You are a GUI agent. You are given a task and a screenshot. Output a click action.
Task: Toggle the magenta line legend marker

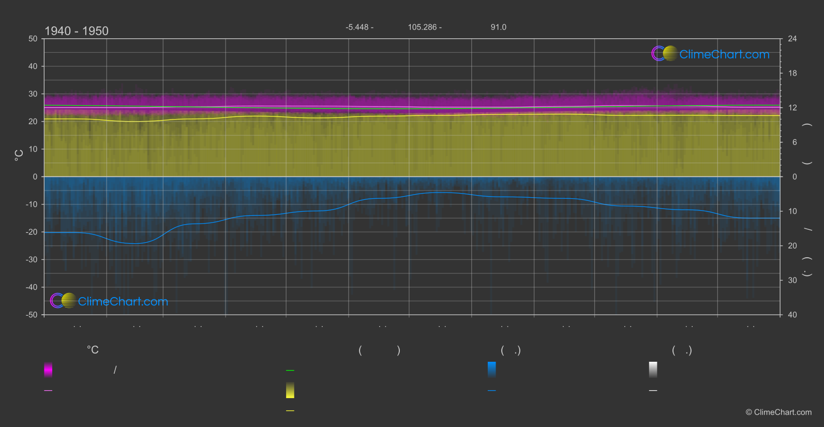pyautogui.click(x=48, y=390)
